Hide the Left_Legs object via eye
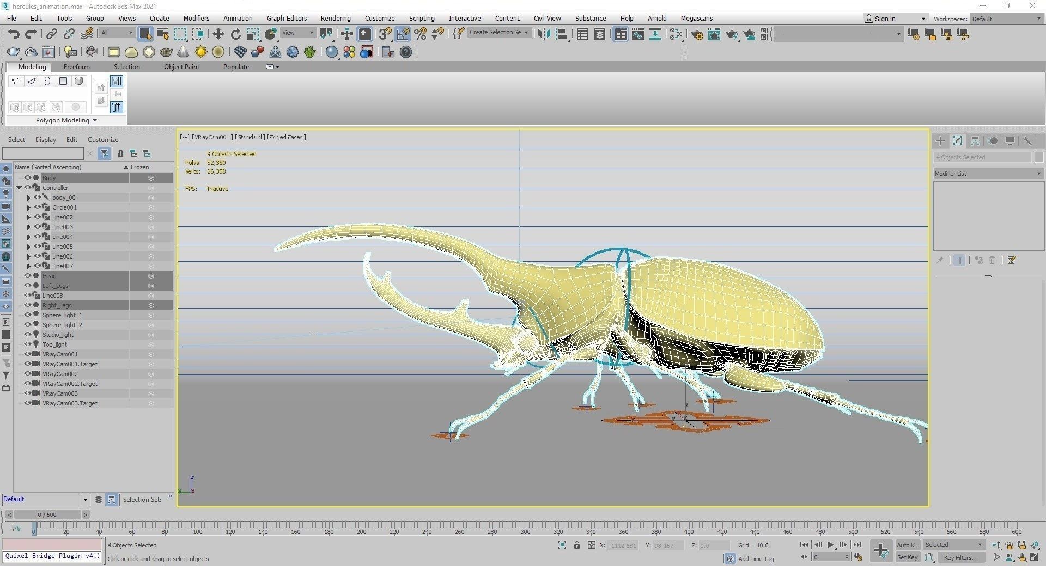The image size is (1046, 566). (x=27, y=286)
